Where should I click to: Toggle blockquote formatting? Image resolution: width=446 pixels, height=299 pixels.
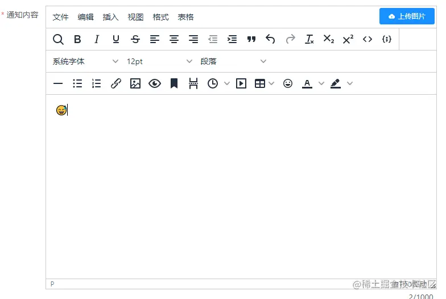pos(251,39)
